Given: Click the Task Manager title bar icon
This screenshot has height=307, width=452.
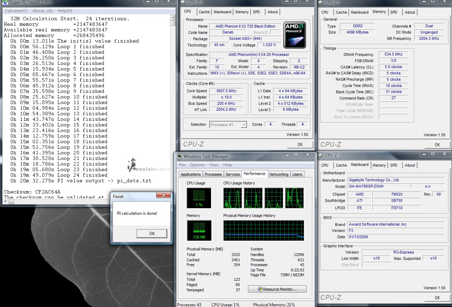Looking at the screenshot, I should [179, 156].
